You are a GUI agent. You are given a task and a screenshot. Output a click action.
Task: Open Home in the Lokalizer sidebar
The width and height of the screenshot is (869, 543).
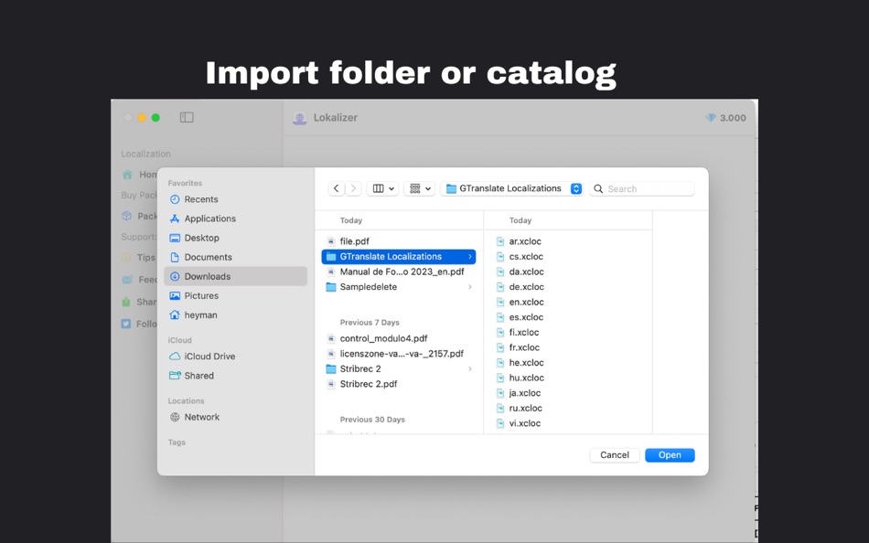point(139,175)
